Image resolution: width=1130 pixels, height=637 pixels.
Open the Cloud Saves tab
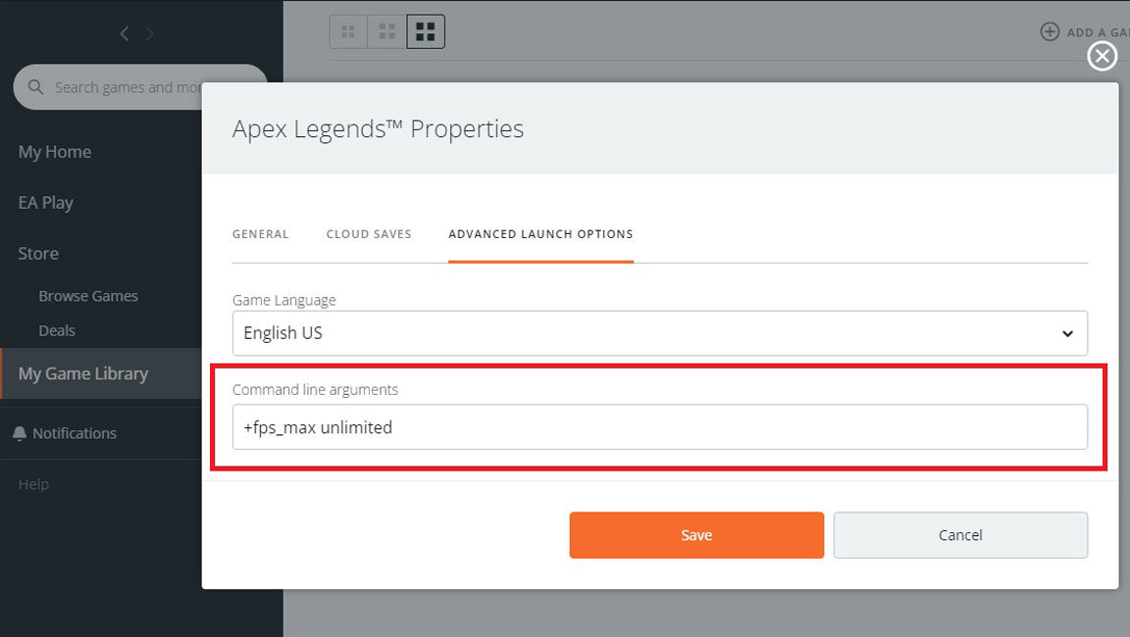pyautogui.click(x=369, y=234)
